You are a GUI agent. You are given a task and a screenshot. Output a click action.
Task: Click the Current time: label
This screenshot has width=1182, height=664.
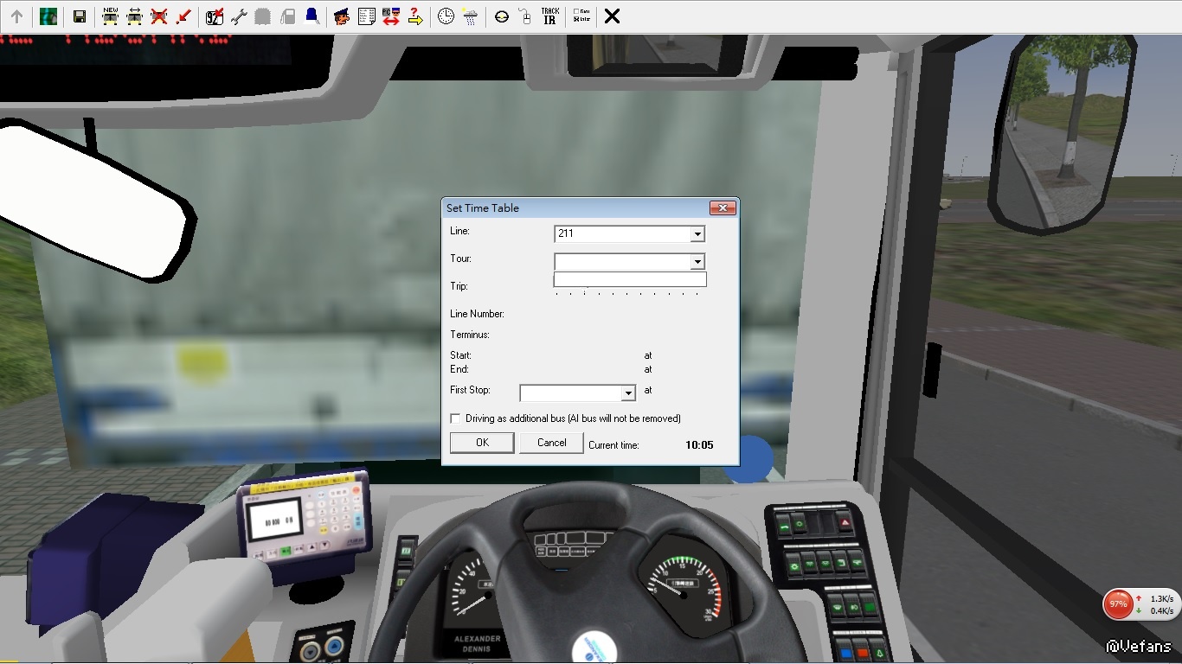[x=613, y=445]
